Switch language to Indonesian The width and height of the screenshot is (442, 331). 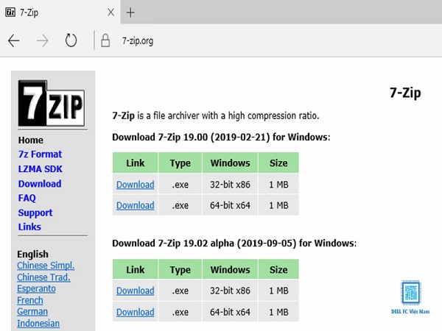[38, 324]
